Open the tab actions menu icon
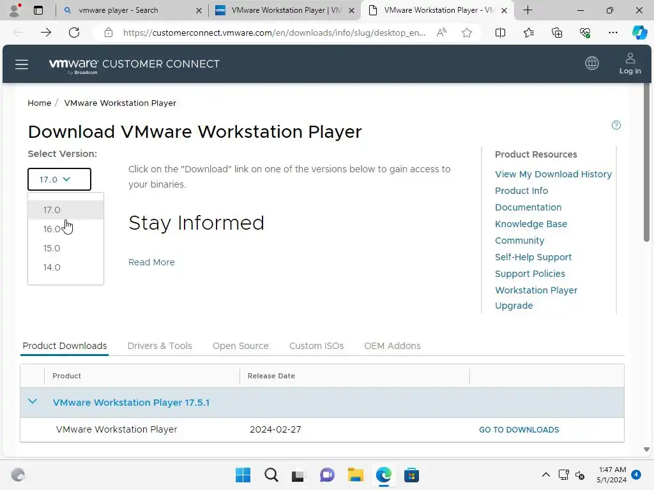The width and height of the screenshot is (654, 490). [38, 10]
